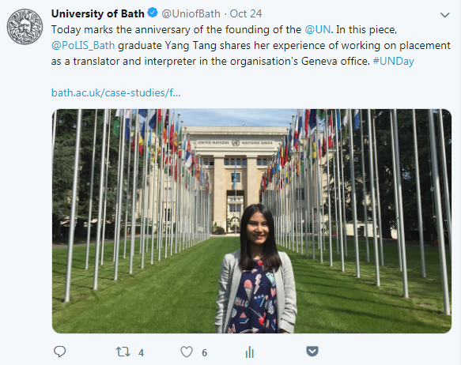
Task: Open tweet analytics bar chart icon
Action: pyautogui.click(x=250, y=352)
